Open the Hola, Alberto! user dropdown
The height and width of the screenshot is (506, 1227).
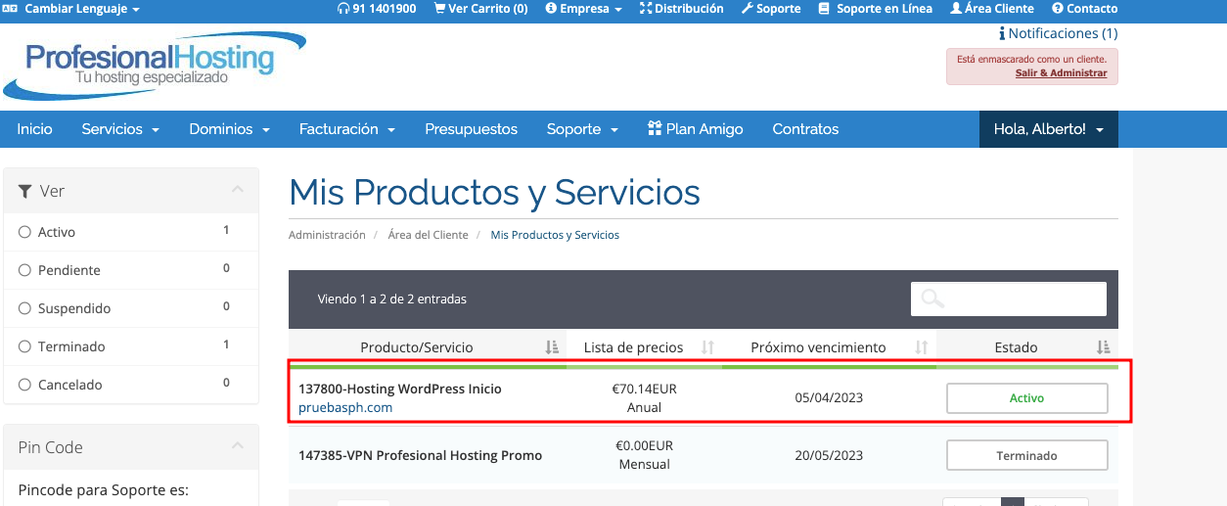(x=1048, y=129)
